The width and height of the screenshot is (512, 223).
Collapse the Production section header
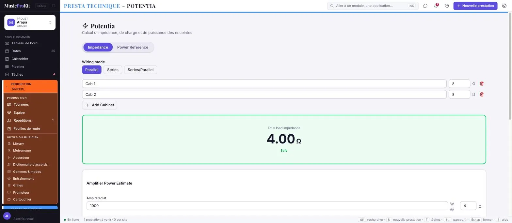tap(30, 86)
